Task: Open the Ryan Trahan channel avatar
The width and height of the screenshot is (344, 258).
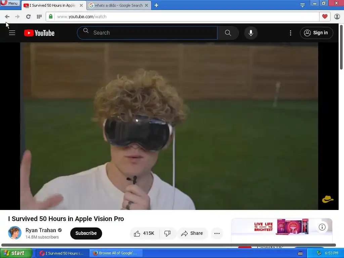Action: tap(15, 233)
